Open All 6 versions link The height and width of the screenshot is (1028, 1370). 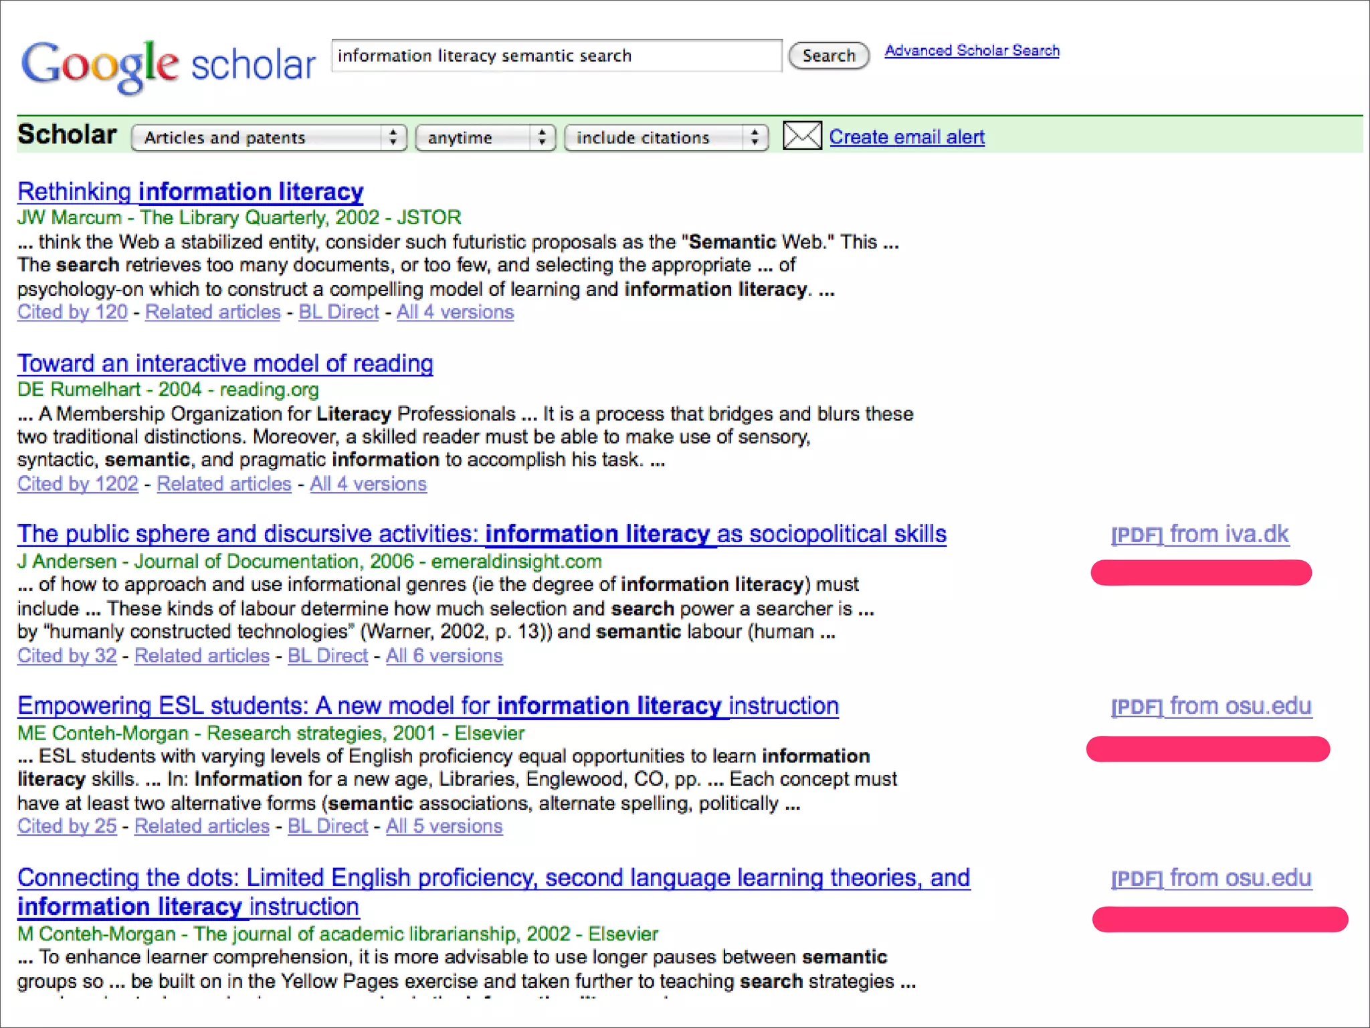[x=444, y=656]
